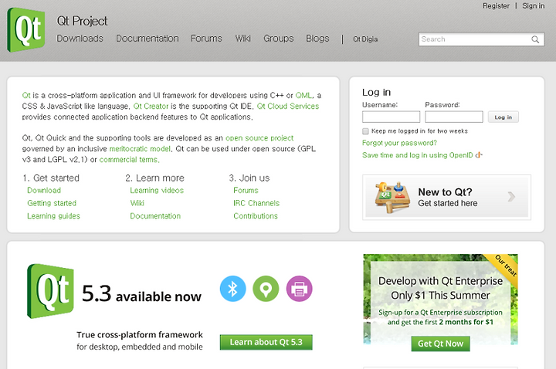Click the Qt Project title text
This screenshot has height=369, width=556.
coord(82,21)
